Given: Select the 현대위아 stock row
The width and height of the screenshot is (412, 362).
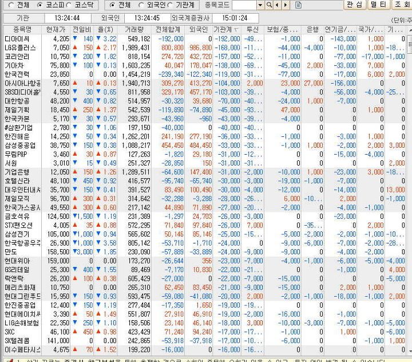Looking at the screenshot, I should click(x=205, y=261).
